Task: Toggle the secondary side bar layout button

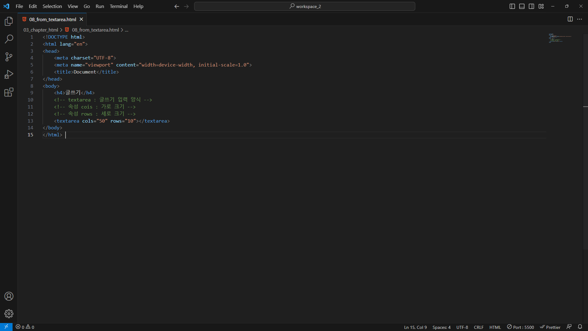Action: (531, 6)
